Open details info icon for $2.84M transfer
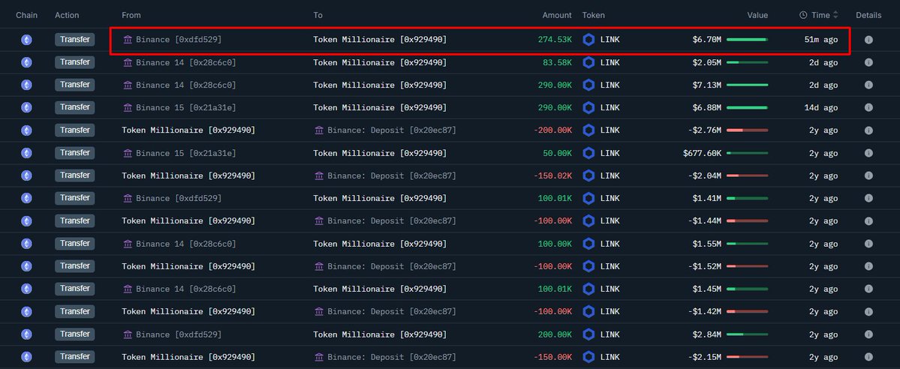Image resolution: width=900 pixels, height=369 pixels. pos(868,334)
